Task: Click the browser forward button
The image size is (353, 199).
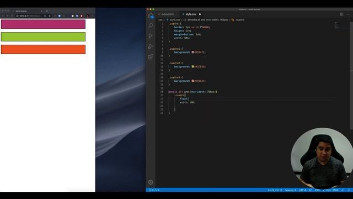Action: 7,16
